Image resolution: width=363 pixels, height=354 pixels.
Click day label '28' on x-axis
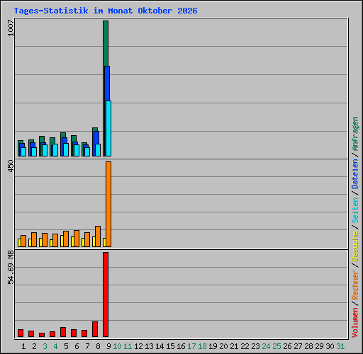pyautogui.click(x=308, y=346)
